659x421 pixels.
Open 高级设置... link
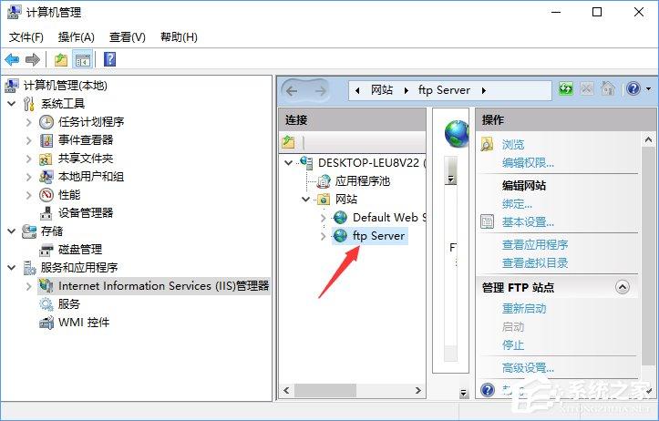pyautogui.click(x=528, y=367)
